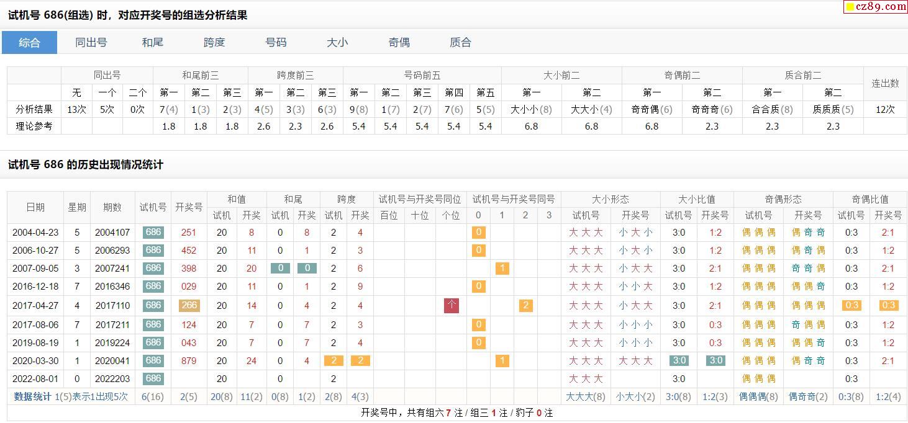Image resolution: width=908 pixels, height=423 pixels.
Task: Open the 同出号 tab
Action: (x=91, y=43)
